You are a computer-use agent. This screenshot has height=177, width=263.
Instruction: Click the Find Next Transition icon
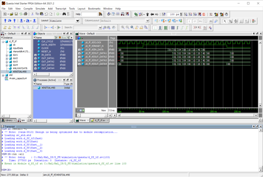click(19, 27)
